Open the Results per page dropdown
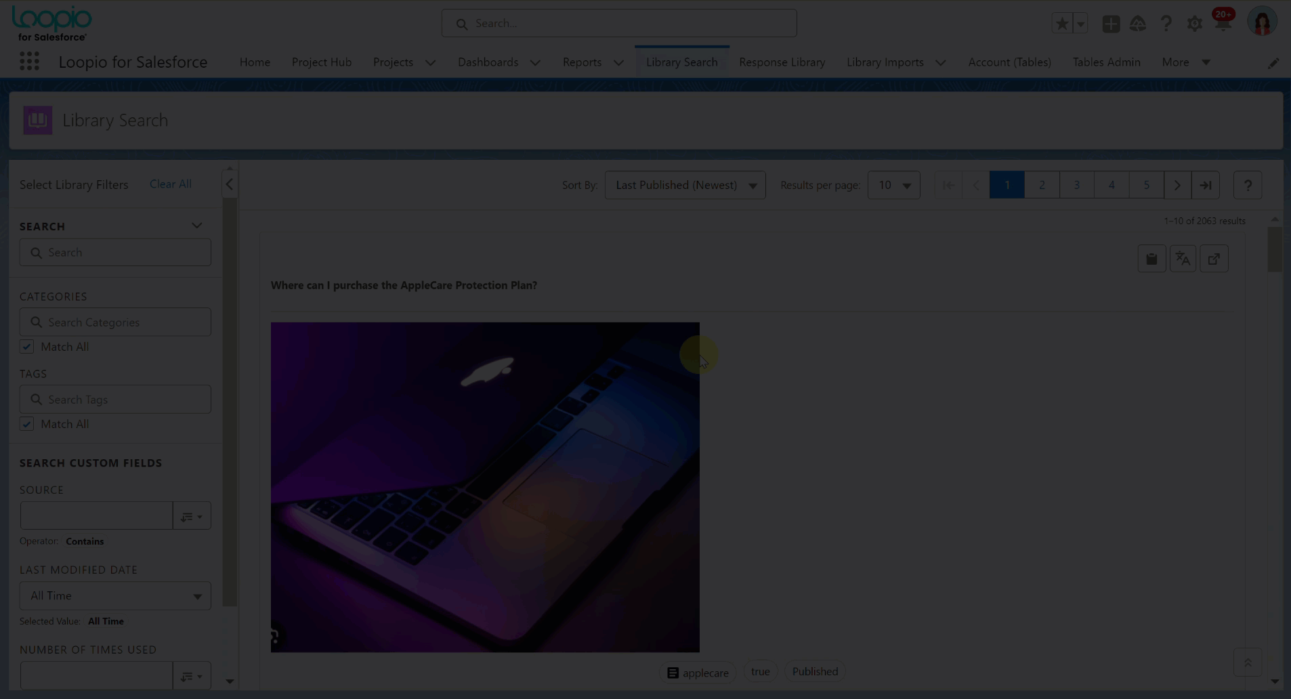This screenshot has width=1291, height=699. [893, 185]
